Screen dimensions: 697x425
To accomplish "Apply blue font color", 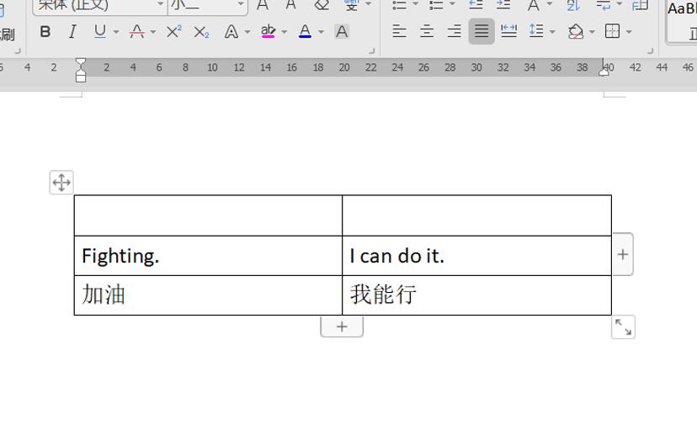I will coord(305,32).
